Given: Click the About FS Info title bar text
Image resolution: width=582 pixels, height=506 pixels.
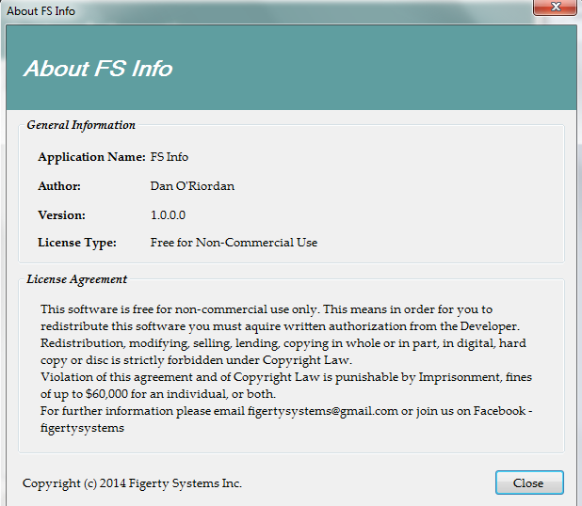Looking at the screenshot, I should click(x=40, y=11).
